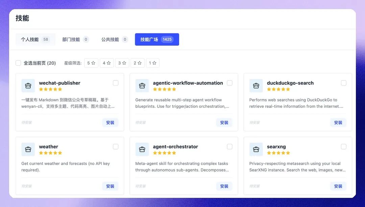
Task: Filter skills by 3 stars
Action: click(x=122, y=63)
